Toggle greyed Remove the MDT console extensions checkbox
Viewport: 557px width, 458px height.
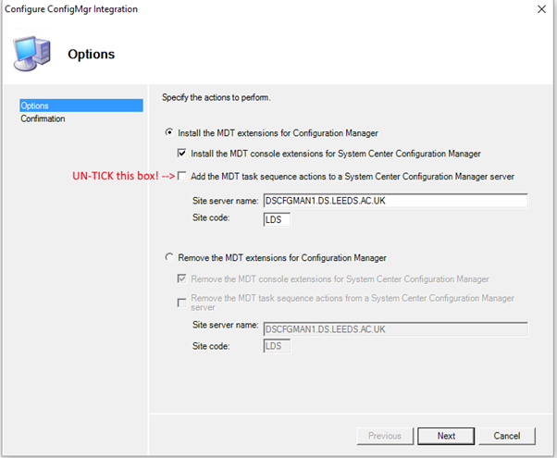181,279
